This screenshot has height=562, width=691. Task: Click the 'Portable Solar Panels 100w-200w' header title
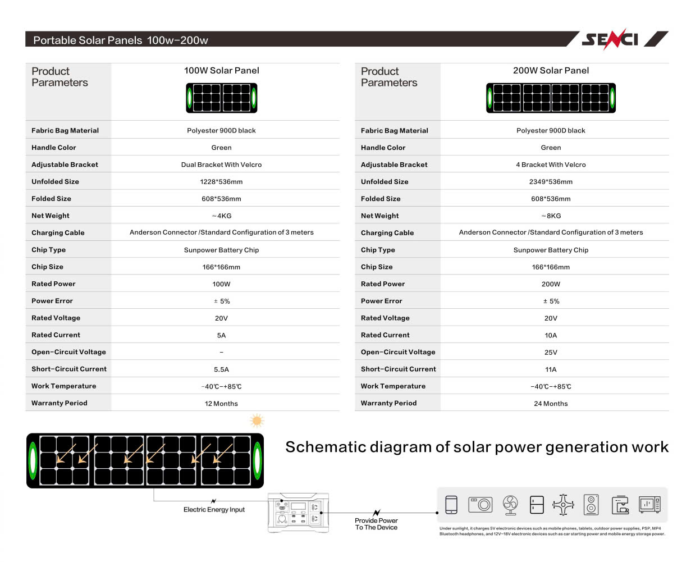click(120, 40)
